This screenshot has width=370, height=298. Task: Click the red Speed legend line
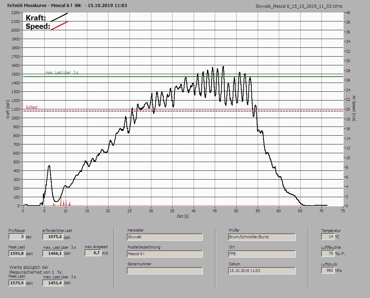[59, 26]
